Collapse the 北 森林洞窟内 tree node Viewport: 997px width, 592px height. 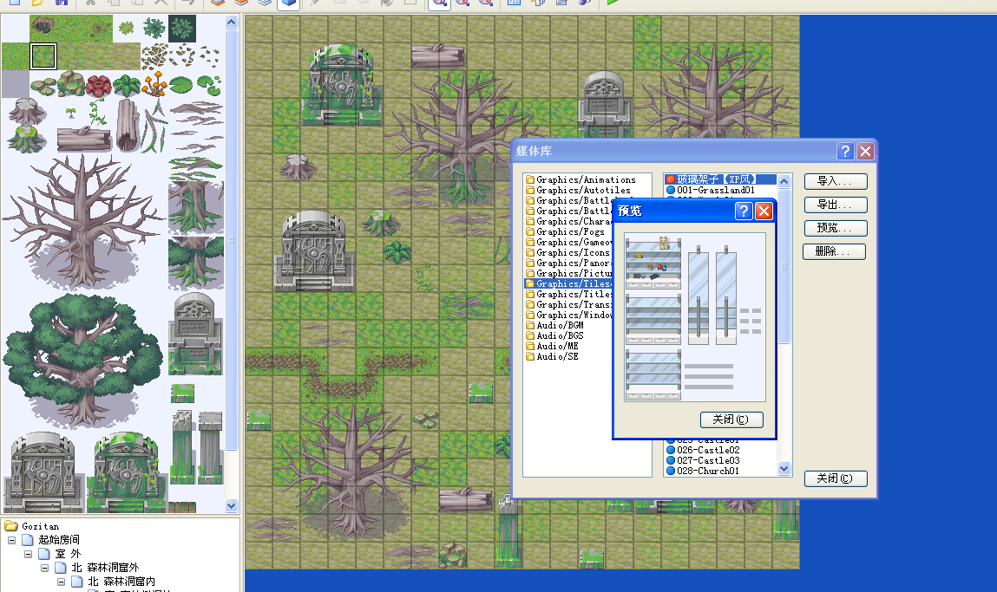(x=61, y=582)
